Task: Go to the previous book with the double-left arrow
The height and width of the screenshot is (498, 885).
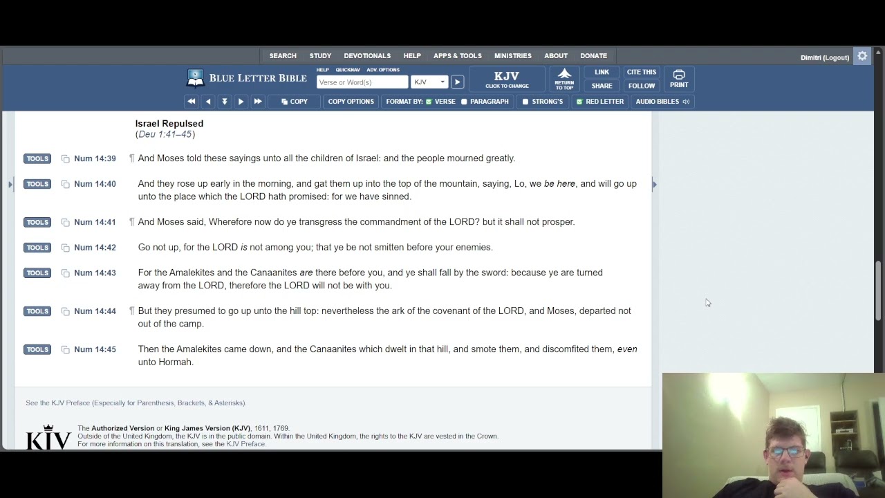Action: pyautogui.click(x=192, y=102)
